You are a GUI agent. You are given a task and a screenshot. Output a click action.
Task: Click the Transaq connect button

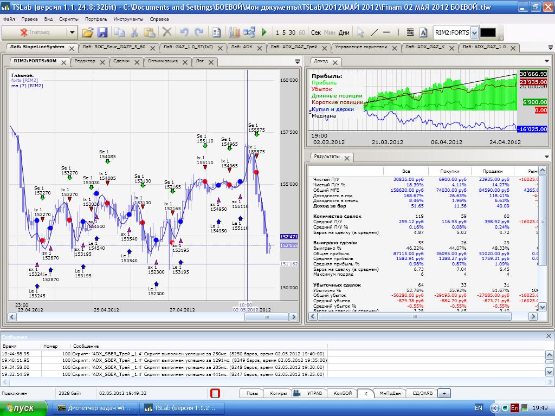pyautogui.click(x=35, y=32)
